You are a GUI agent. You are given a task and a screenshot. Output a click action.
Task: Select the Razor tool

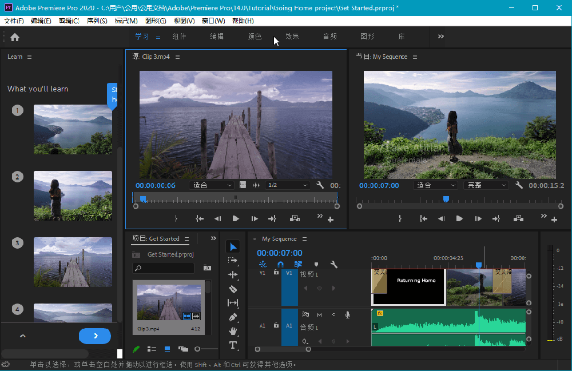pyautogui.click(x=233, y=289)
